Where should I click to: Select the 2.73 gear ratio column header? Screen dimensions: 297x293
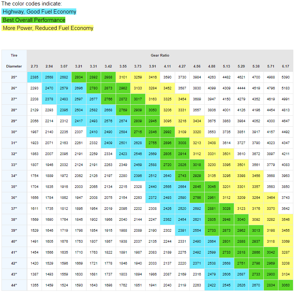pos(34,66)
